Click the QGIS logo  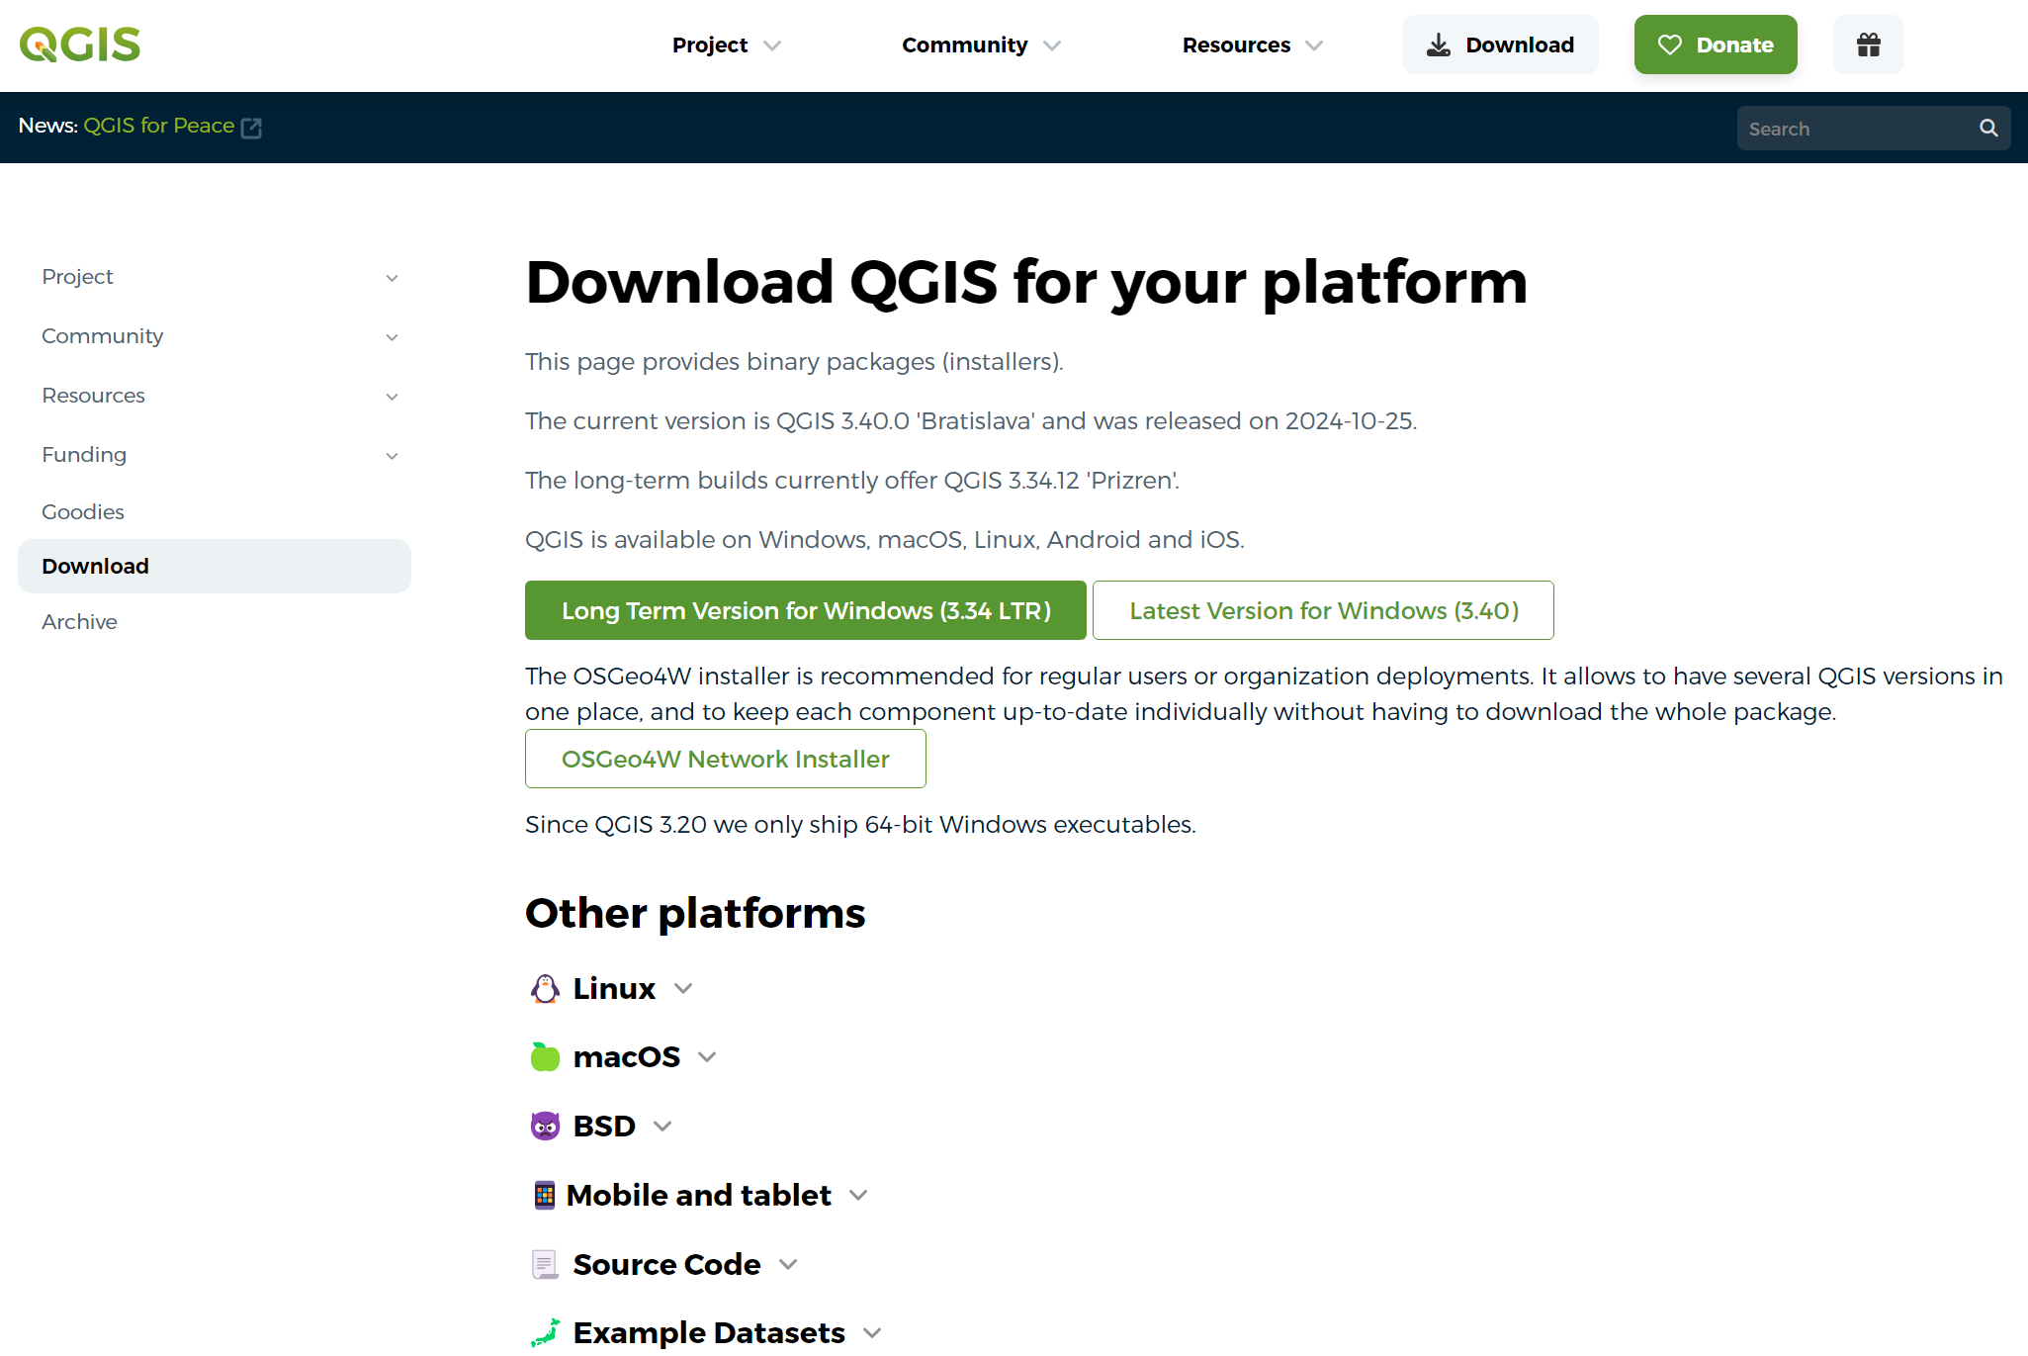(80, 45)
